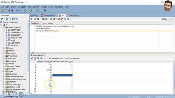Click the Refresh icon in Query Result toolbar
The height and width of the screenshot is (98, 175).
pos(38,58)
